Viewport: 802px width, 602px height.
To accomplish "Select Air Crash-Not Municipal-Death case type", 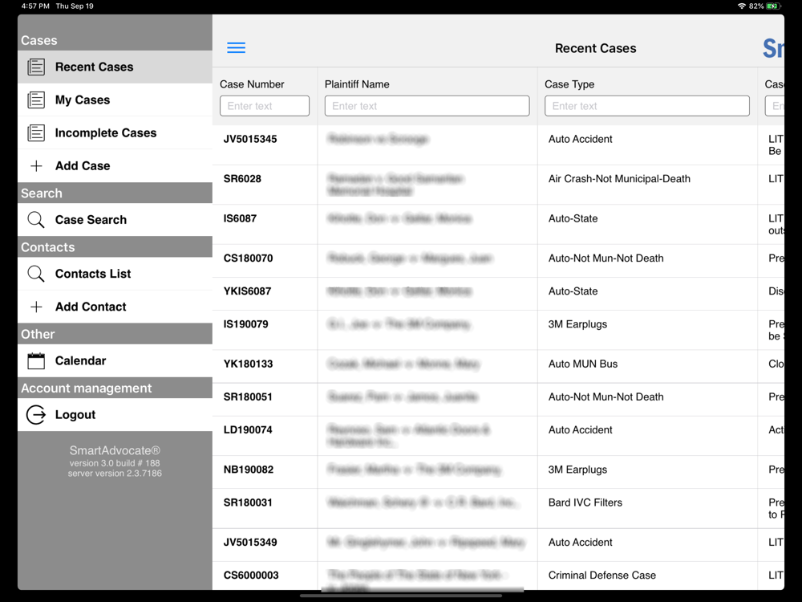I will pos(619,179).
